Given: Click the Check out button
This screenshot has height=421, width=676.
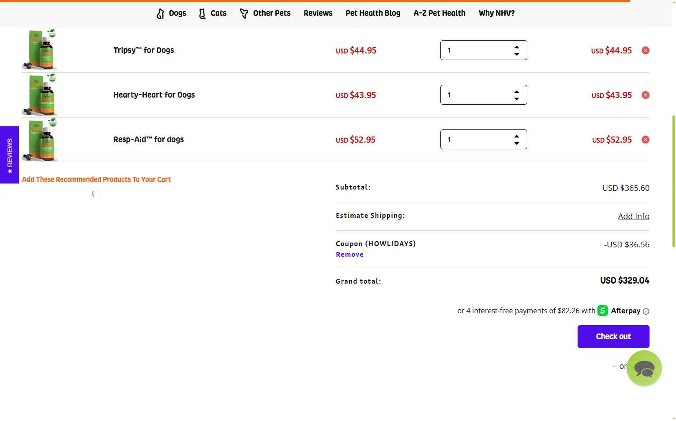Looking at the screenshot, I should click(613, 337).
